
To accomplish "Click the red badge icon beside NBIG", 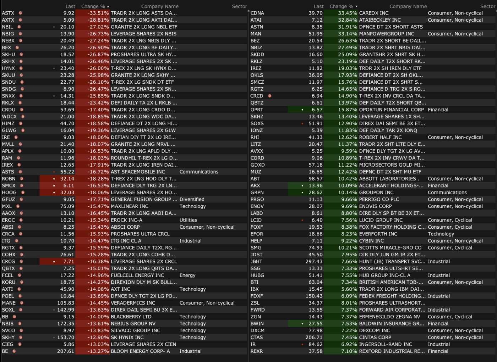I will (20, 34).
